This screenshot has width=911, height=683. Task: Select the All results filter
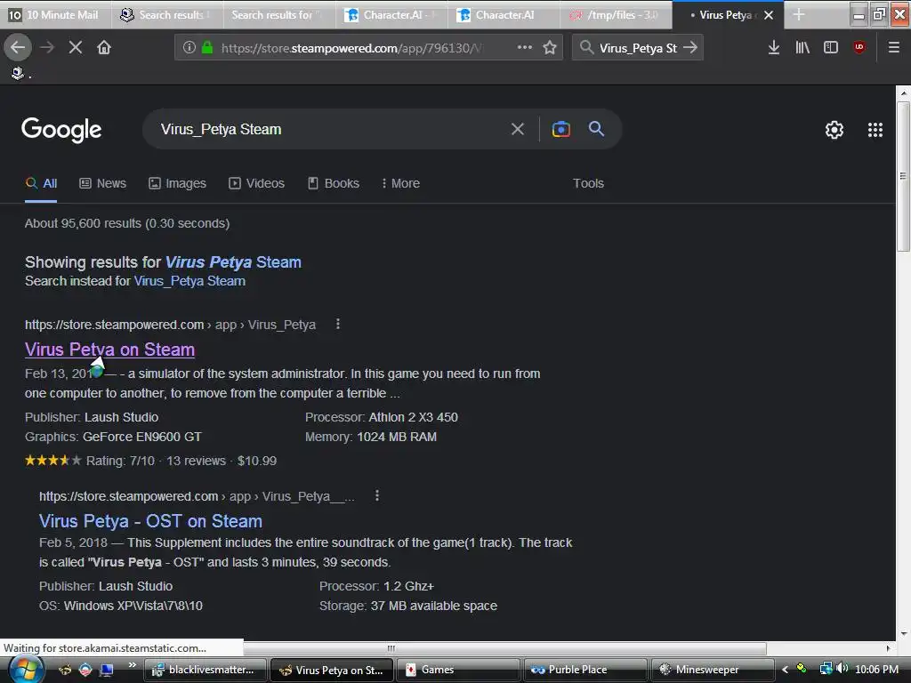[41, 183]
